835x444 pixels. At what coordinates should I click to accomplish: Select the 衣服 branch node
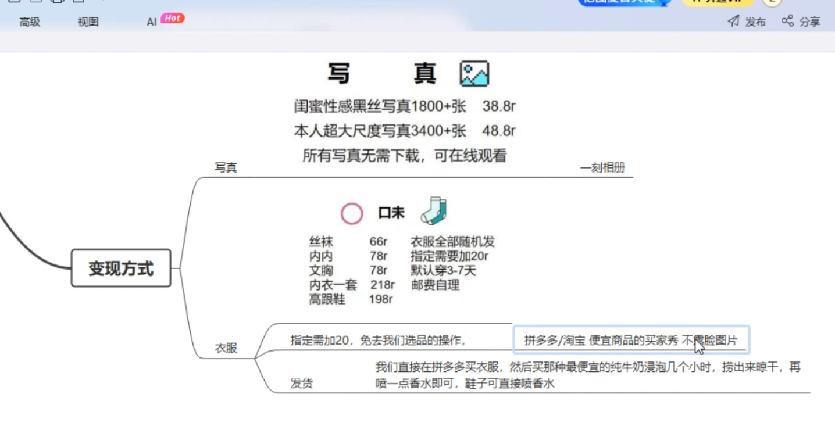pos(226,348)
